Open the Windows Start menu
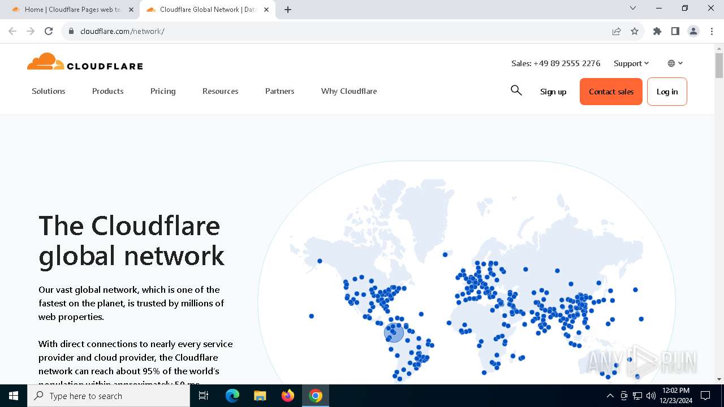Image resolution: width=724 pixels, height=407 pixels. click(14, 396)
